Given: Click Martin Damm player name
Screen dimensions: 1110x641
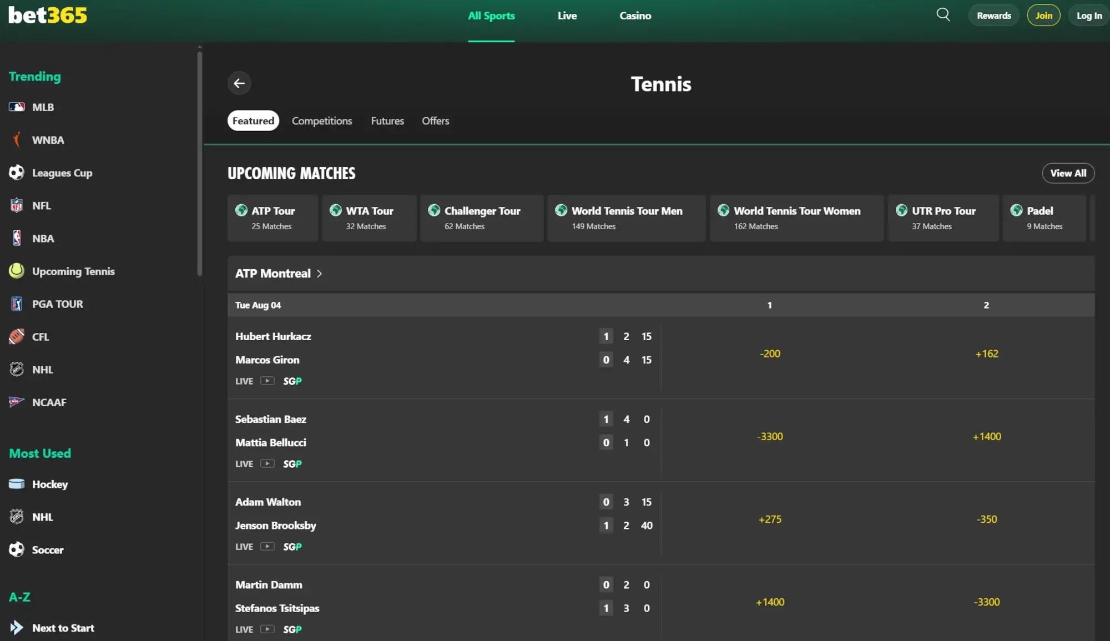Looking at the screenshot, I should point(269,584).
